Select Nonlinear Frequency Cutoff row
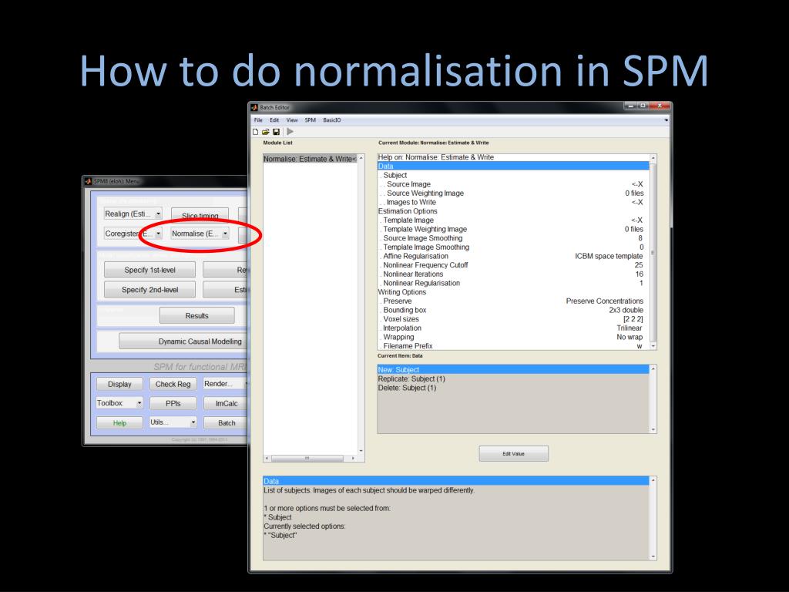This screenshot has height=592, width=789. coord(513,265)
